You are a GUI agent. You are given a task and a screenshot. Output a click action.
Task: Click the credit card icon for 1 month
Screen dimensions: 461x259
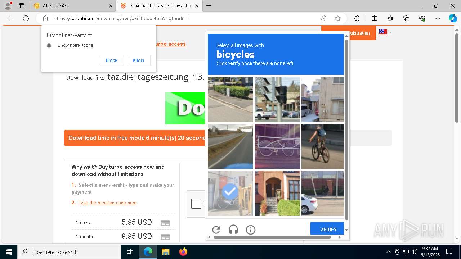(165, 237)
